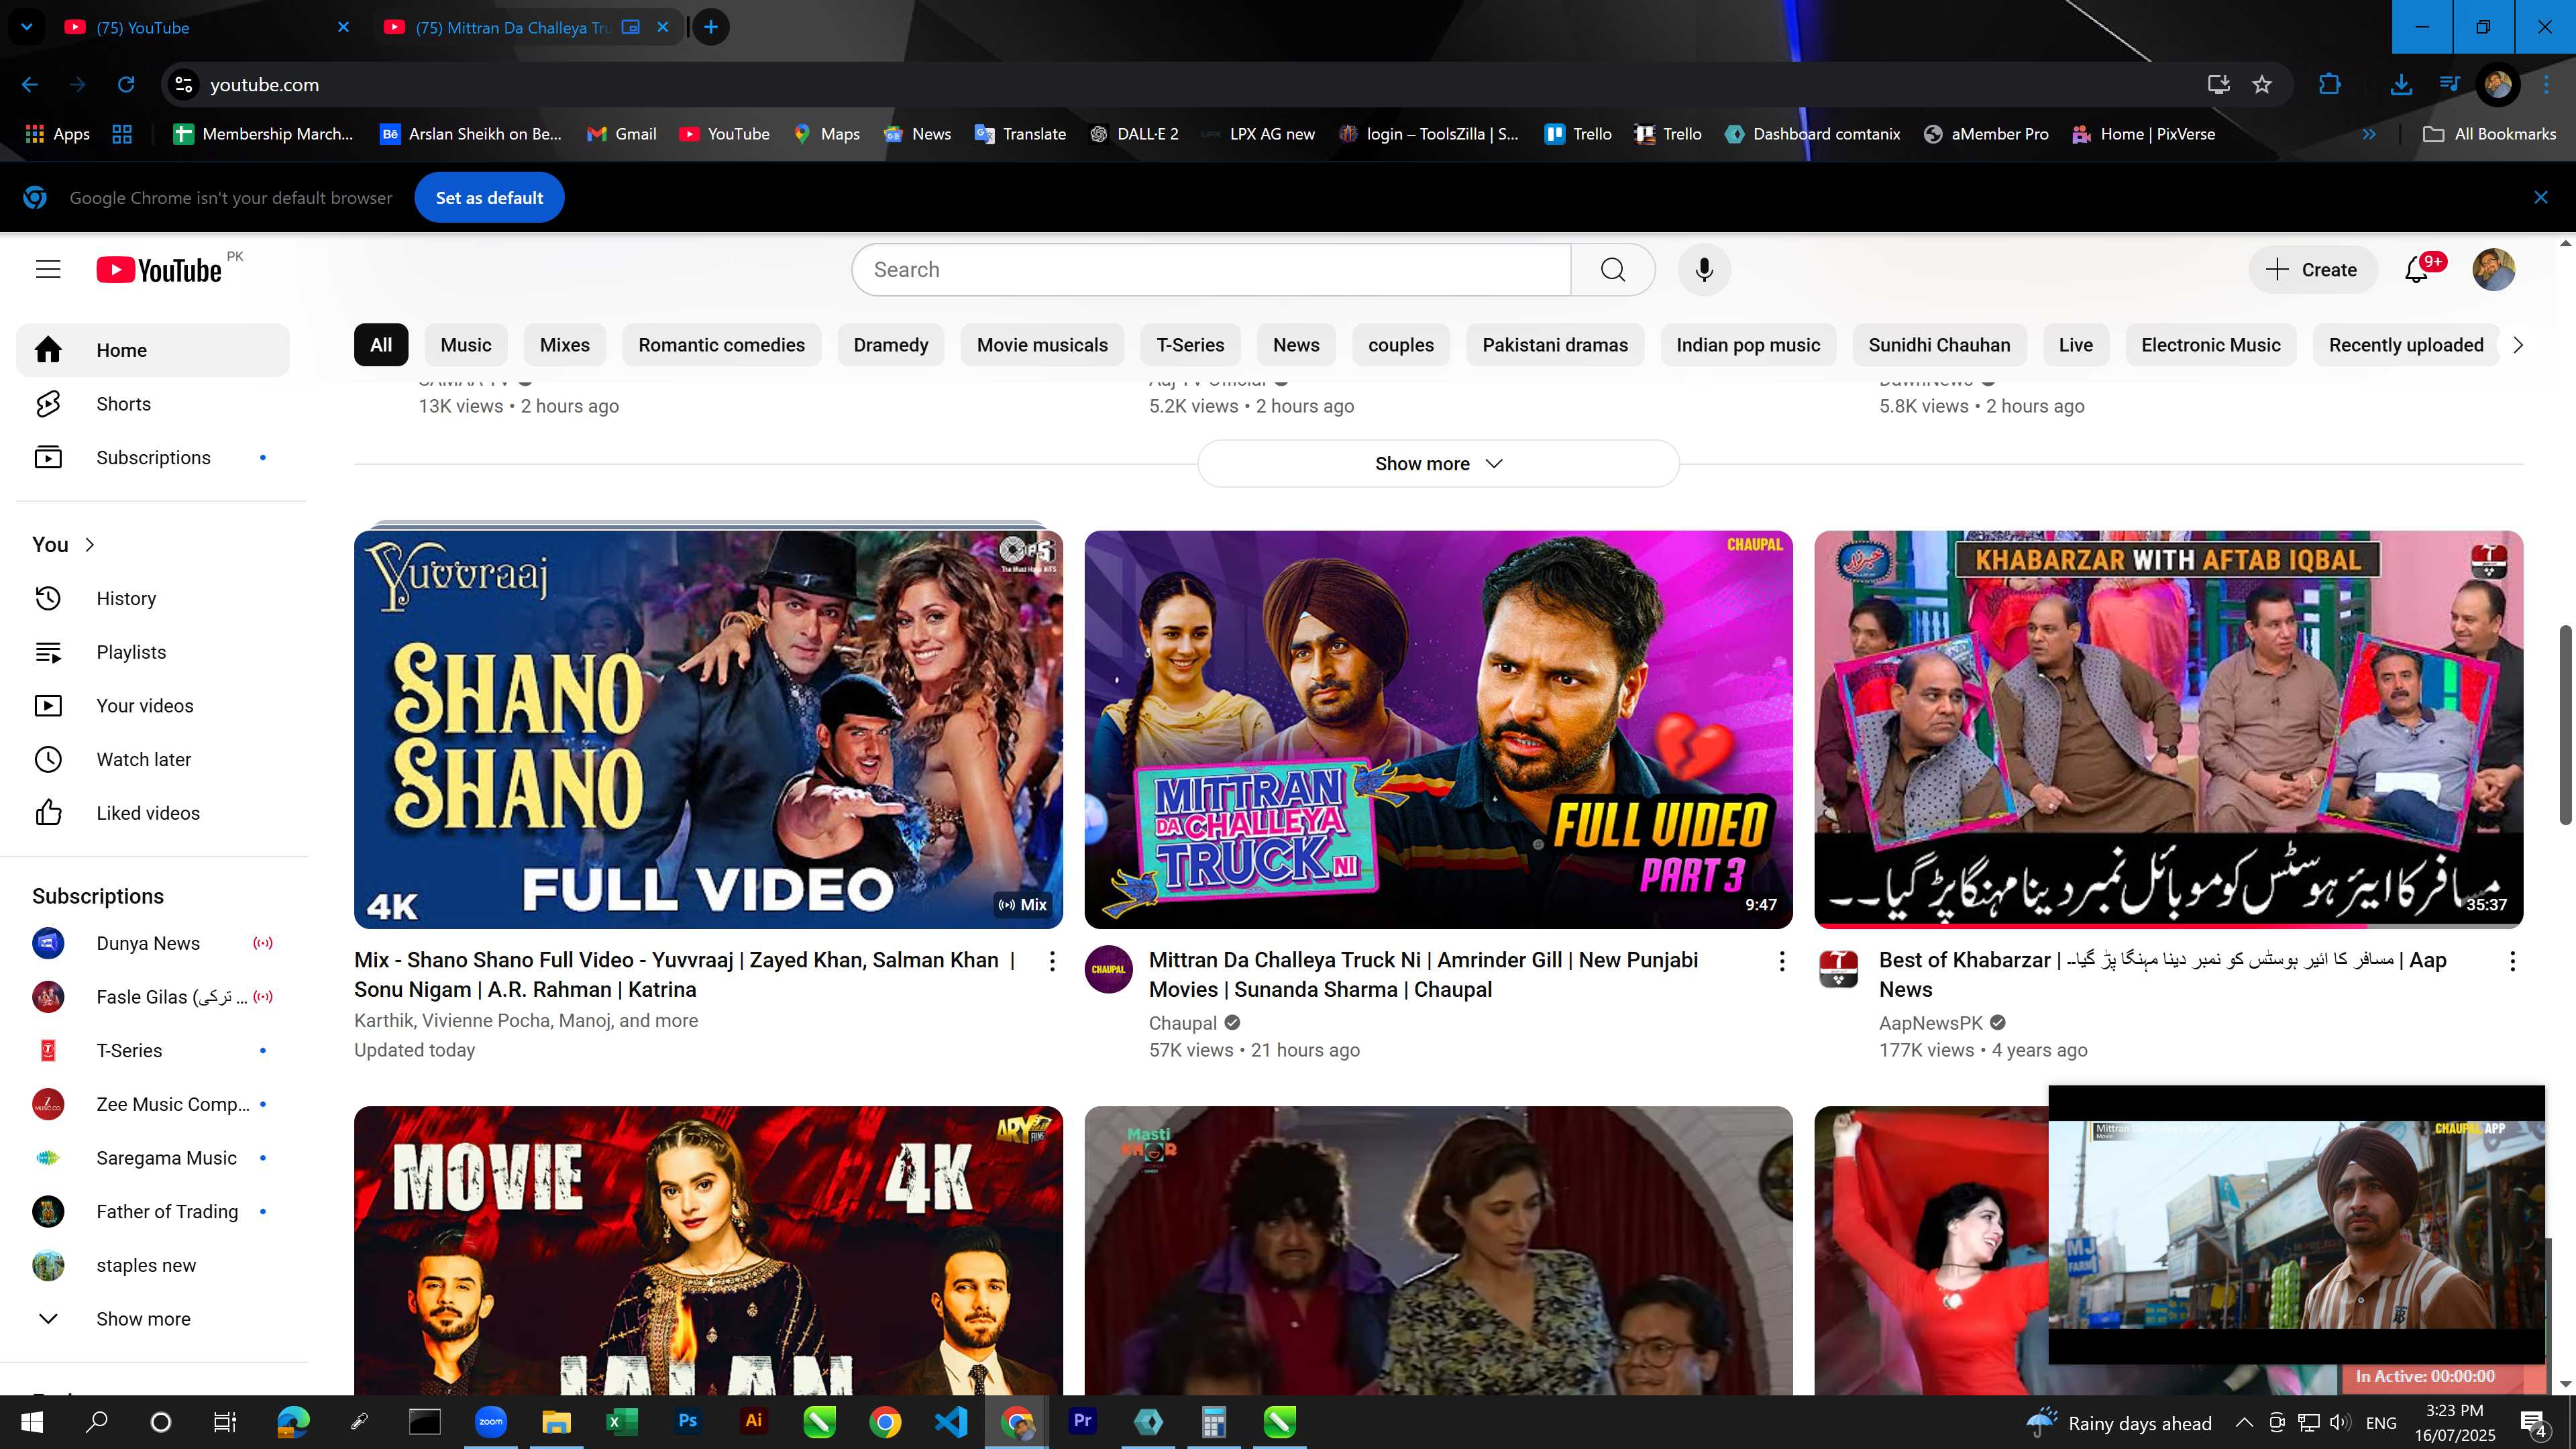Expand Show more under news shelf
Image resolution: width=2576 pixels, height=1449 pixels.
click(1438, 463)
